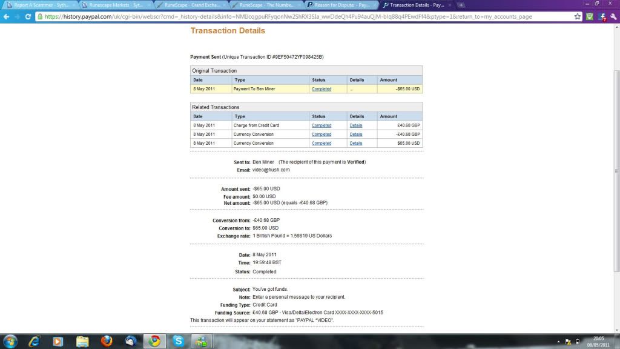This screenshot has height=349, width=620.
Task: Click Funding Source card ending 5015
Action: click(318, 313)
